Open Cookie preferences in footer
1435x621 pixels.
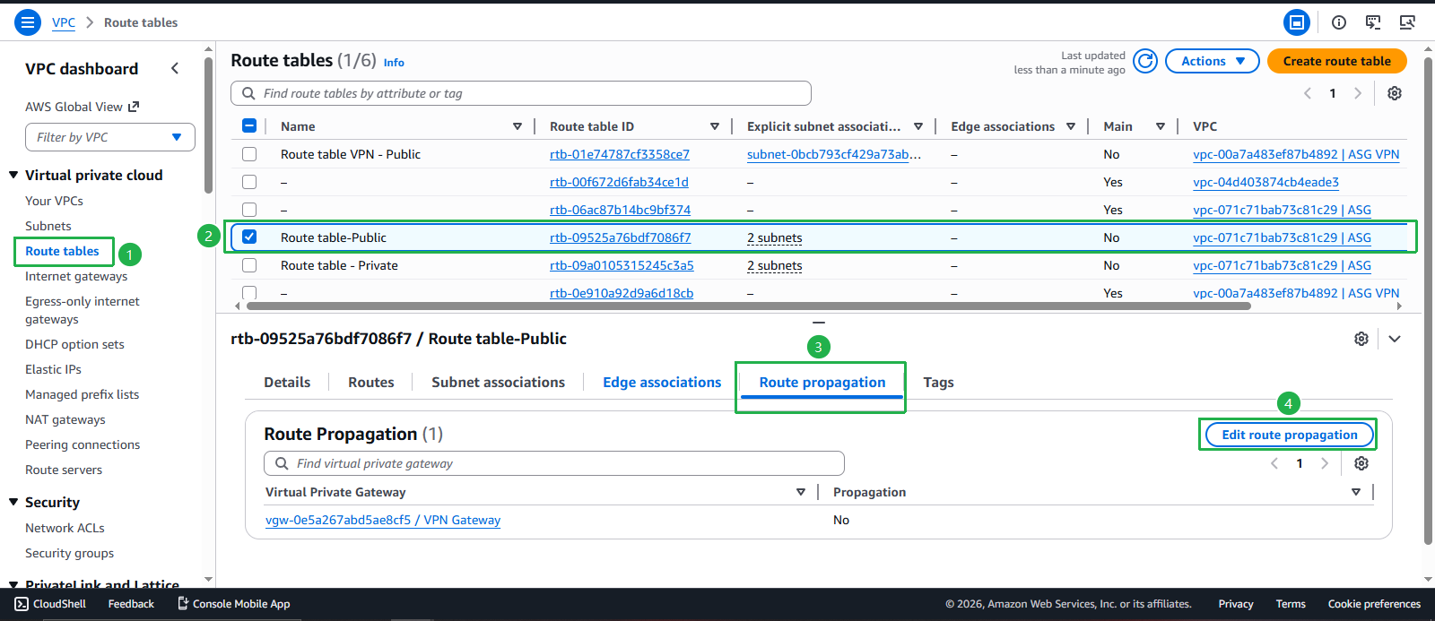(1374, 604)
